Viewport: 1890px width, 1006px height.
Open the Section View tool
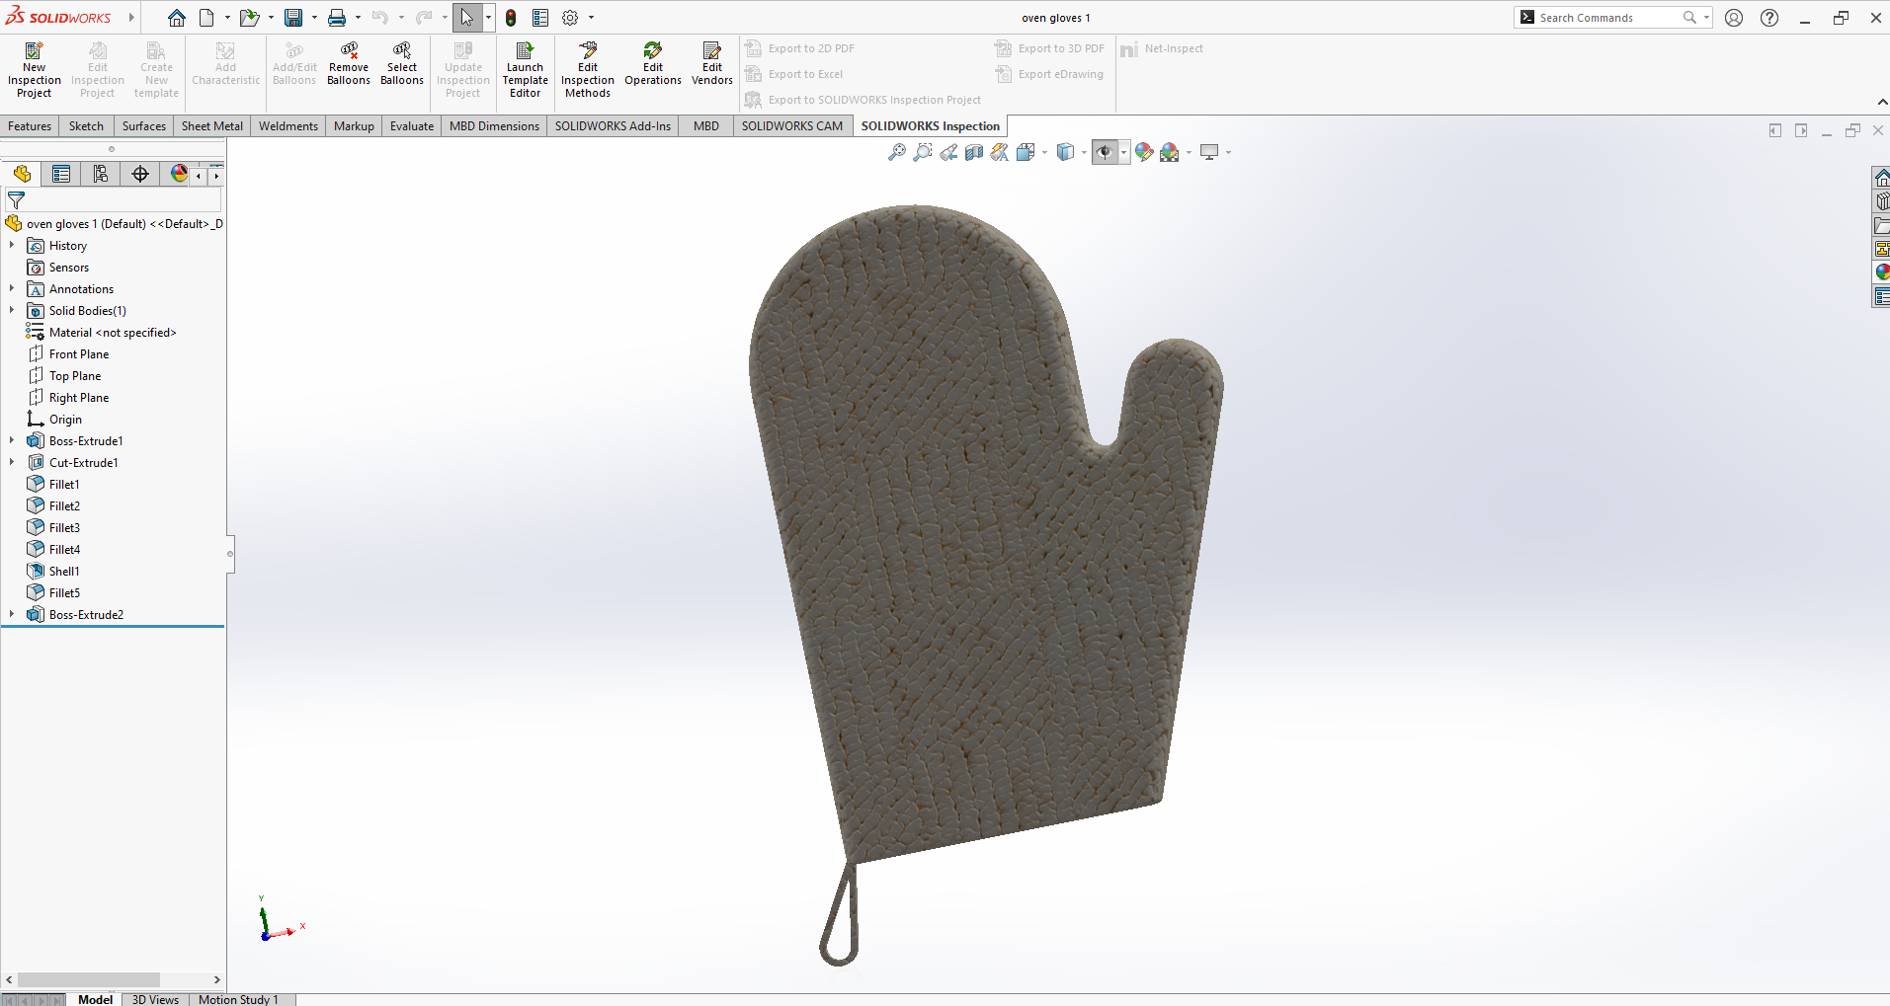click(x=974, y=152)
